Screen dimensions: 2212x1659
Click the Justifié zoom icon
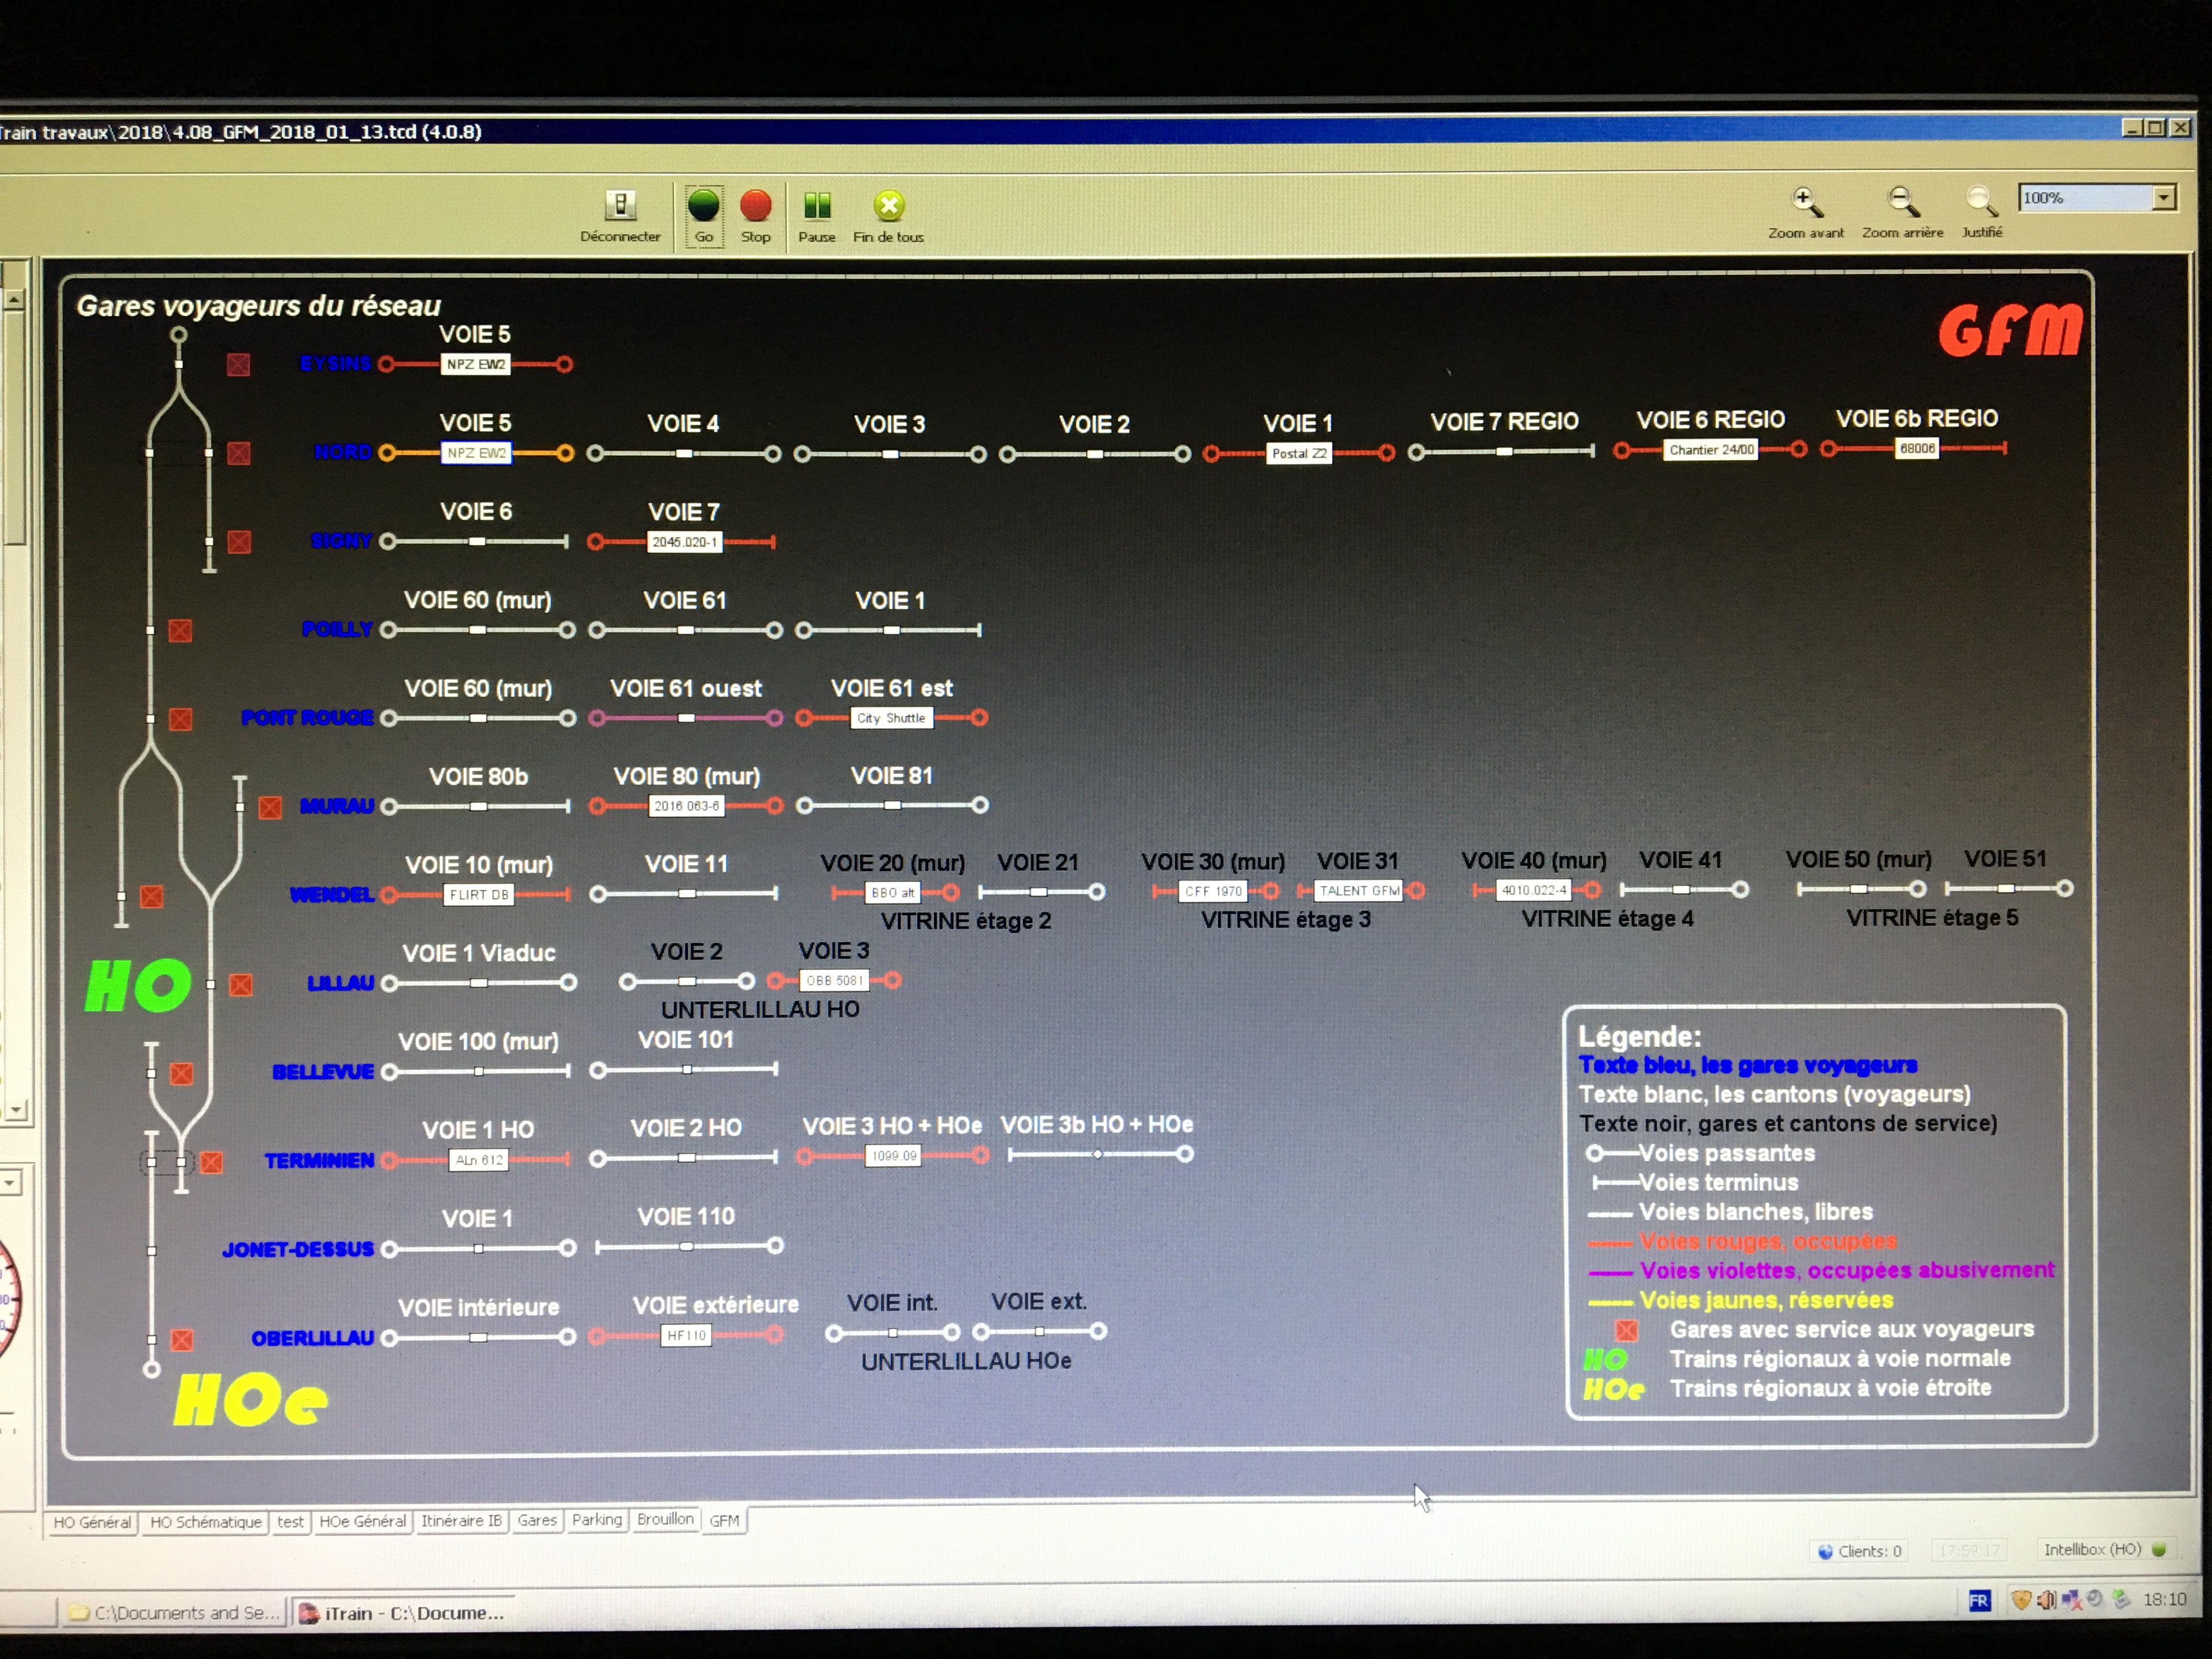coord(1982,202)
